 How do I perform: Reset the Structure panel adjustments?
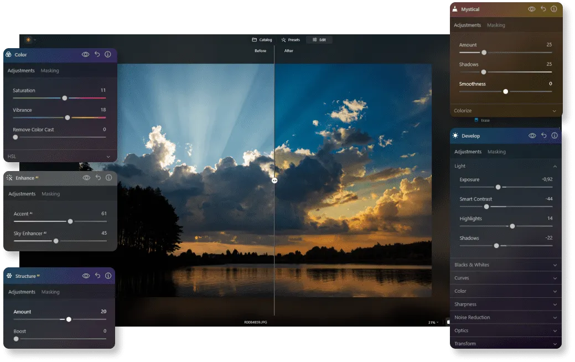click(x=97, y=276)
